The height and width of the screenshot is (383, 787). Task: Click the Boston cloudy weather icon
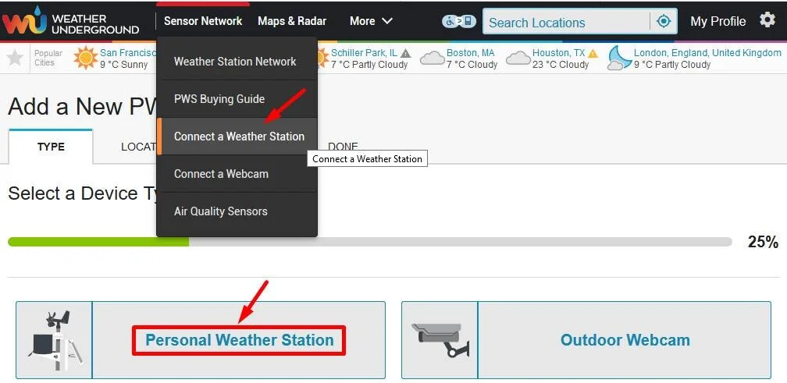point(433,59)
